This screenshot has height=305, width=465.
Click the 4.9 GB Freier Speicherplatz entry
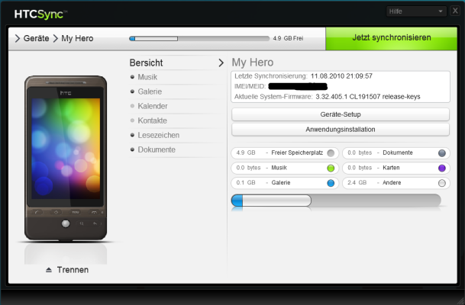coord(285,152)
